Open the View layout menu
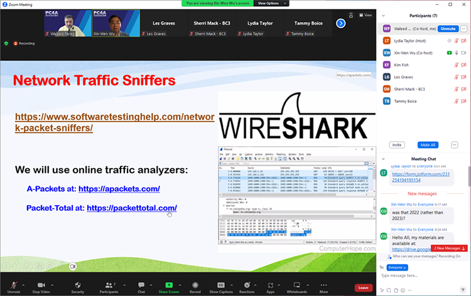471x296 pixels. 365,15
